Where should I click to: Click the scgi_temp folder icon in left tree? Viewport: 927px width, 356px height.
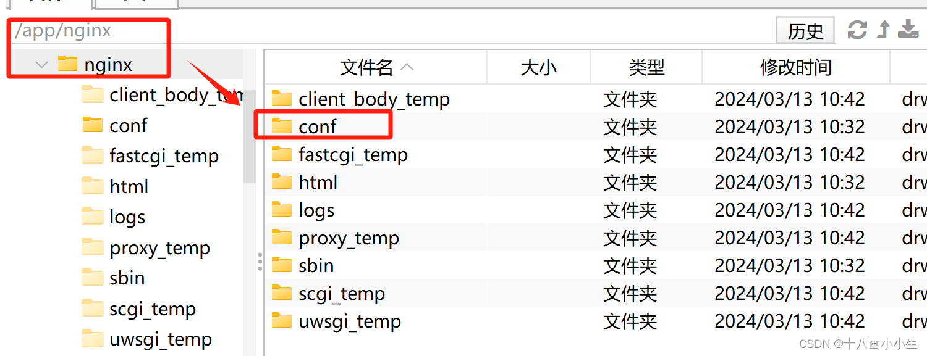pos(93,308)
